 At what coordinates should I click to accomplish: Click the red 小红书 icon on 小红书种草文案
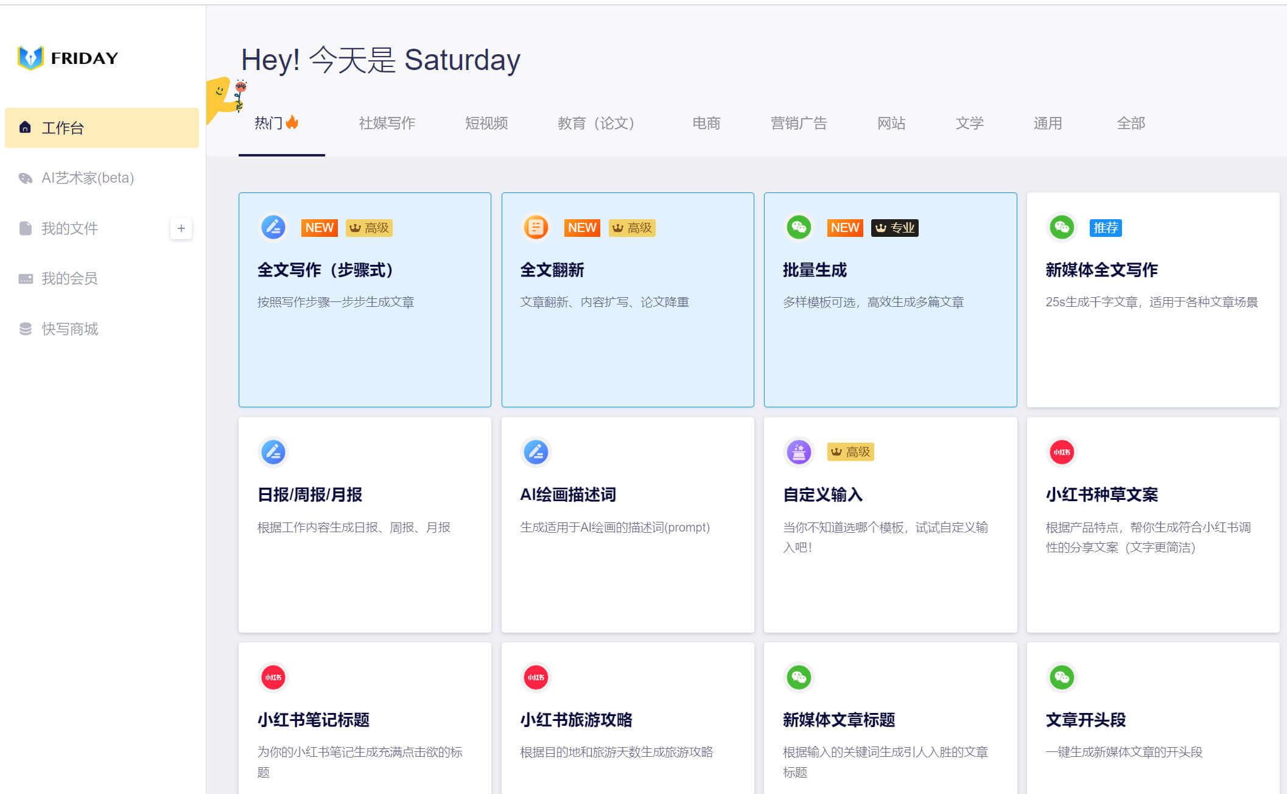1061,452
